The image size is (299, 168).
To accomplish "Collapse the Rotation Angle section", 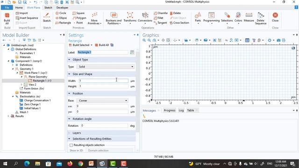I will (x=69, y=119).
